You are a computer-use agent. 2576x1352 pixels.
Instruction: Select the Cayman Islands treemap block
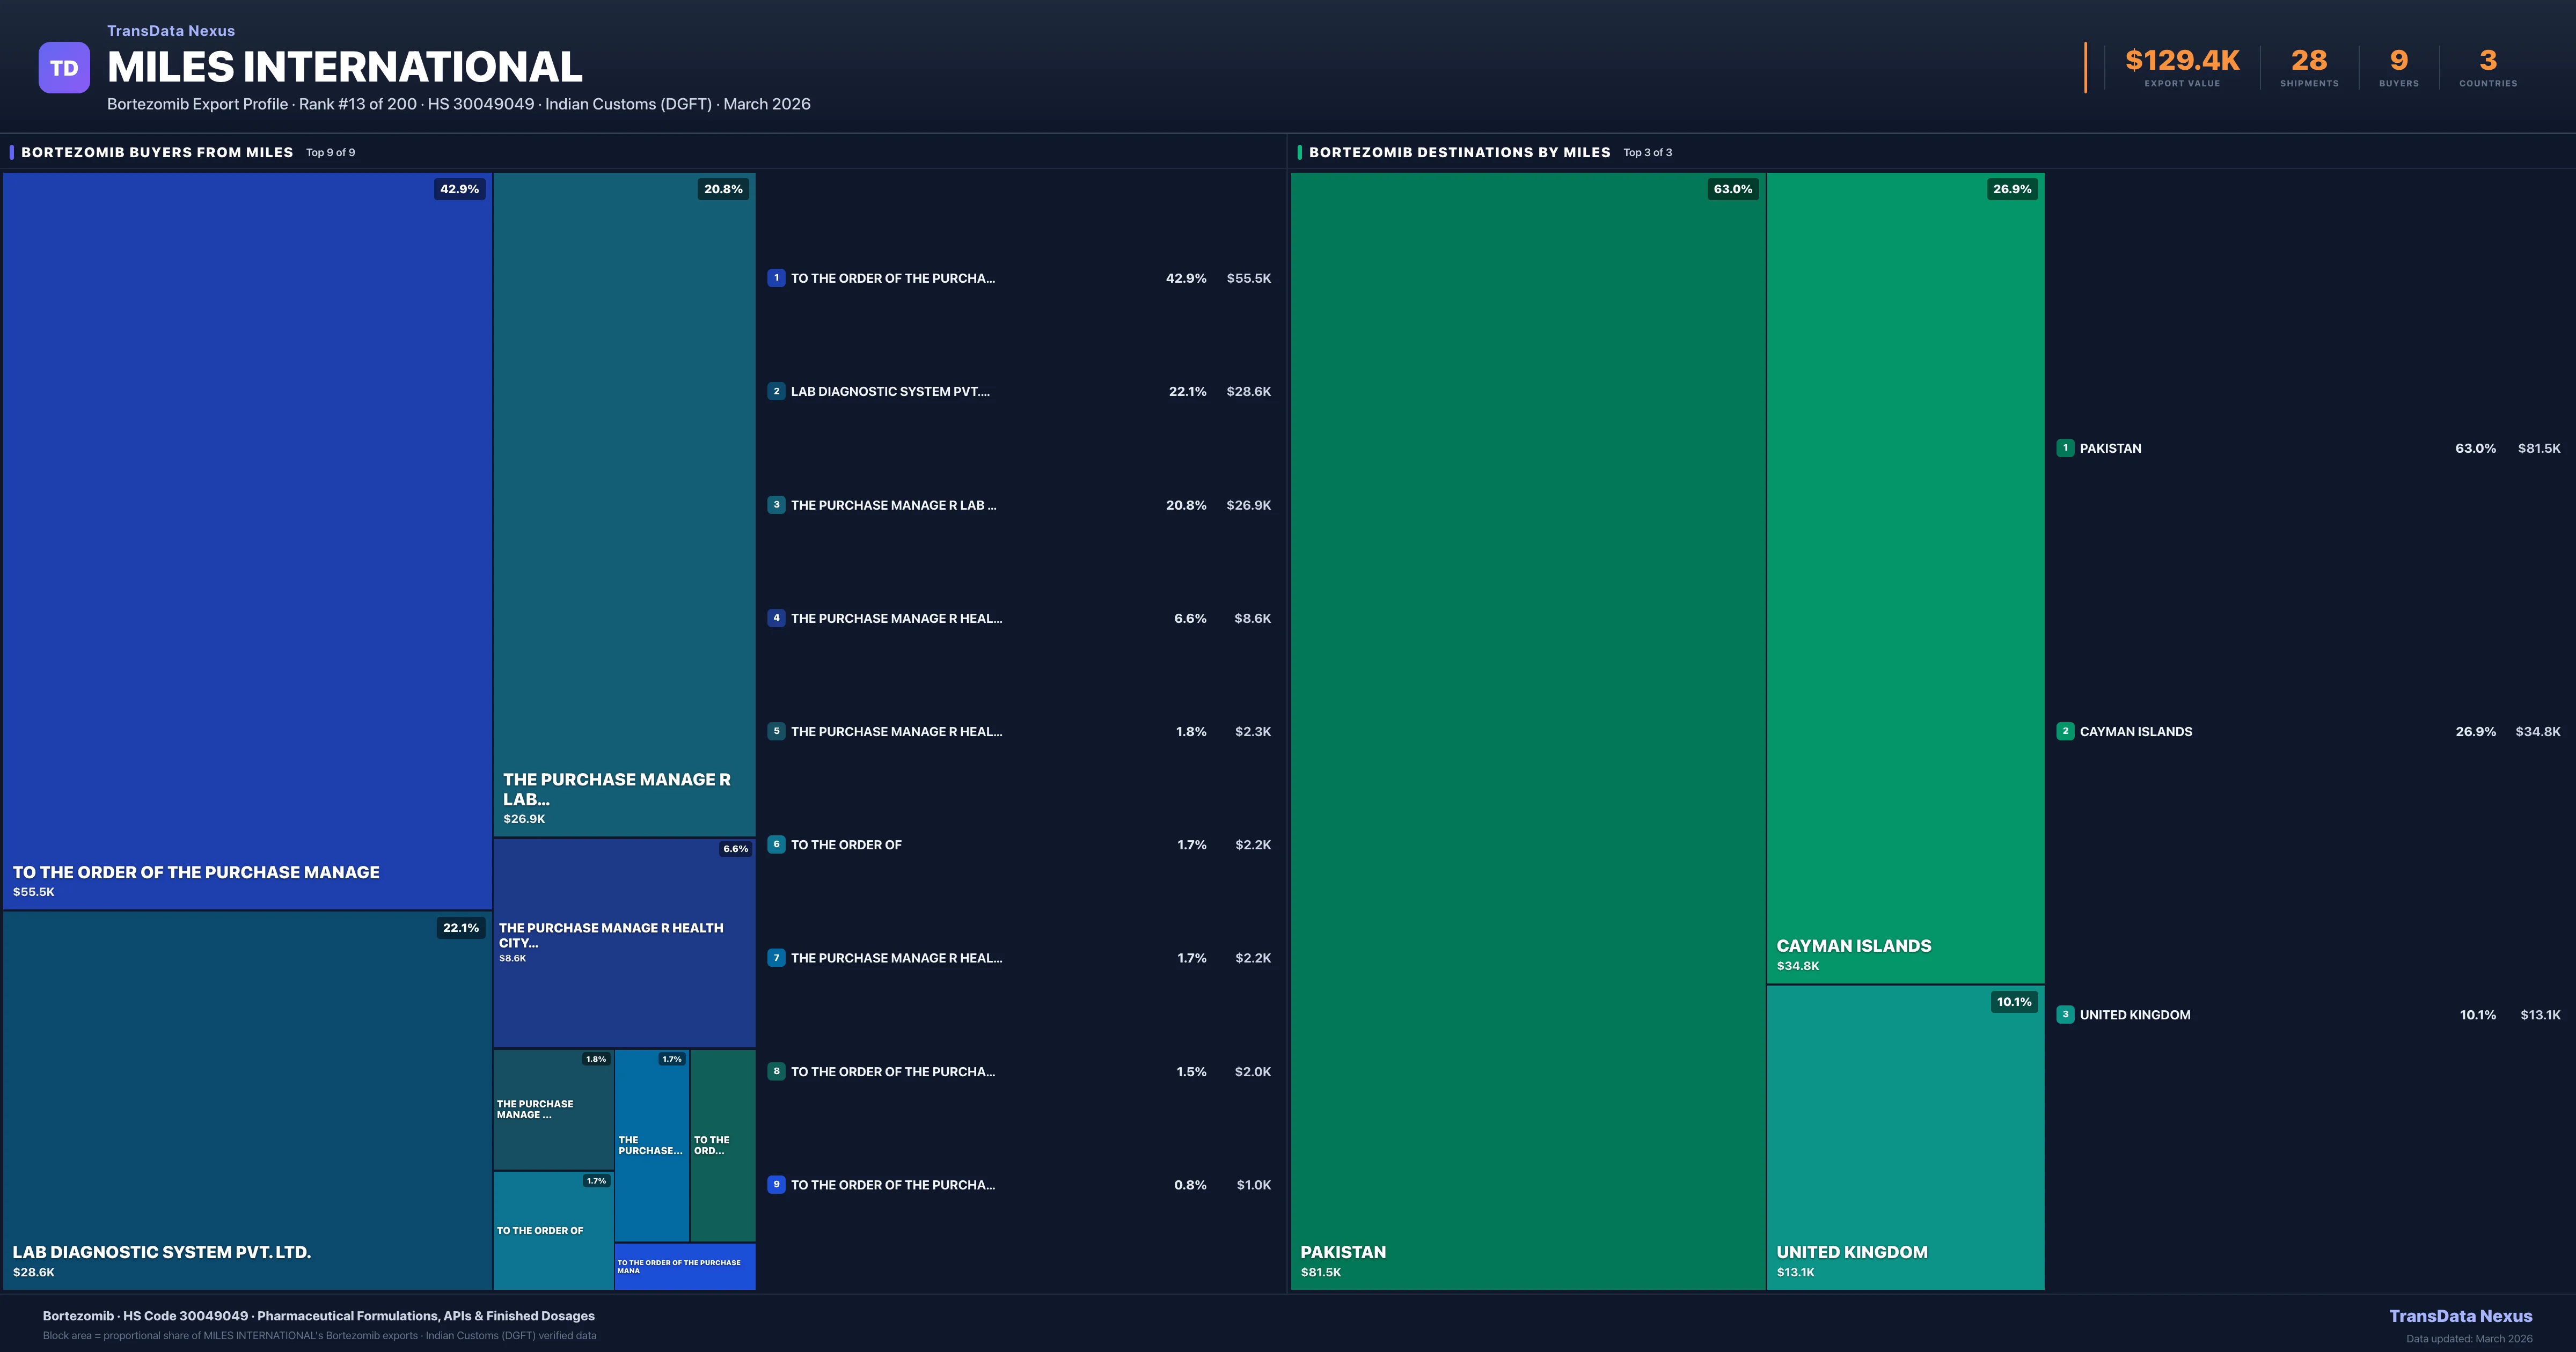[1905, 577]
